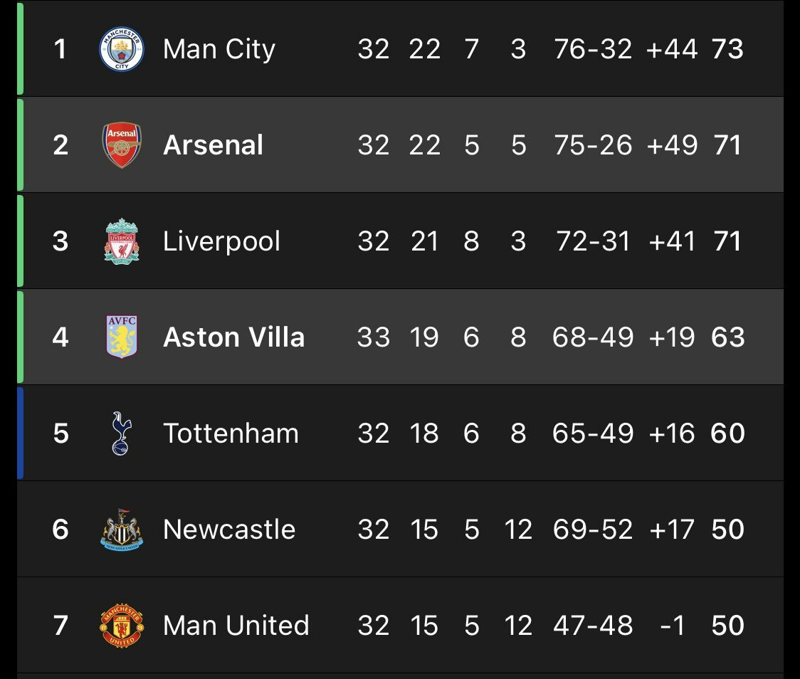The height and width of the screenshot is (679, 800).
Task: Click Man City's 73 points total
Action: [x=727, y=50]
